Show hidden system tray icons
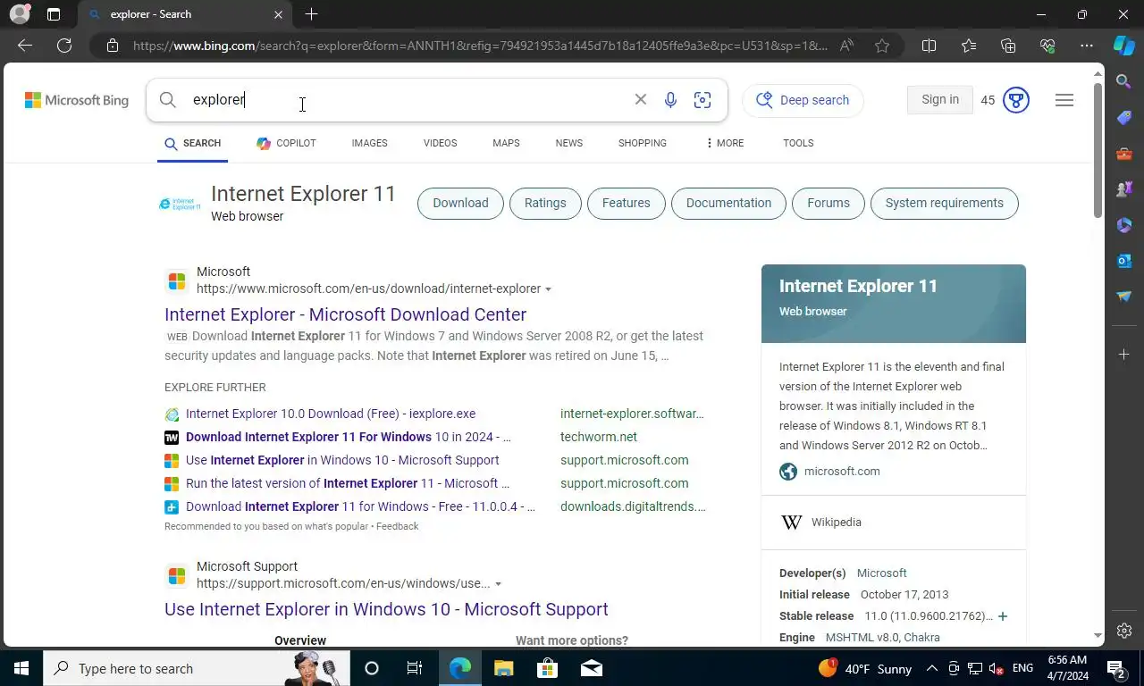 [931, 668]
